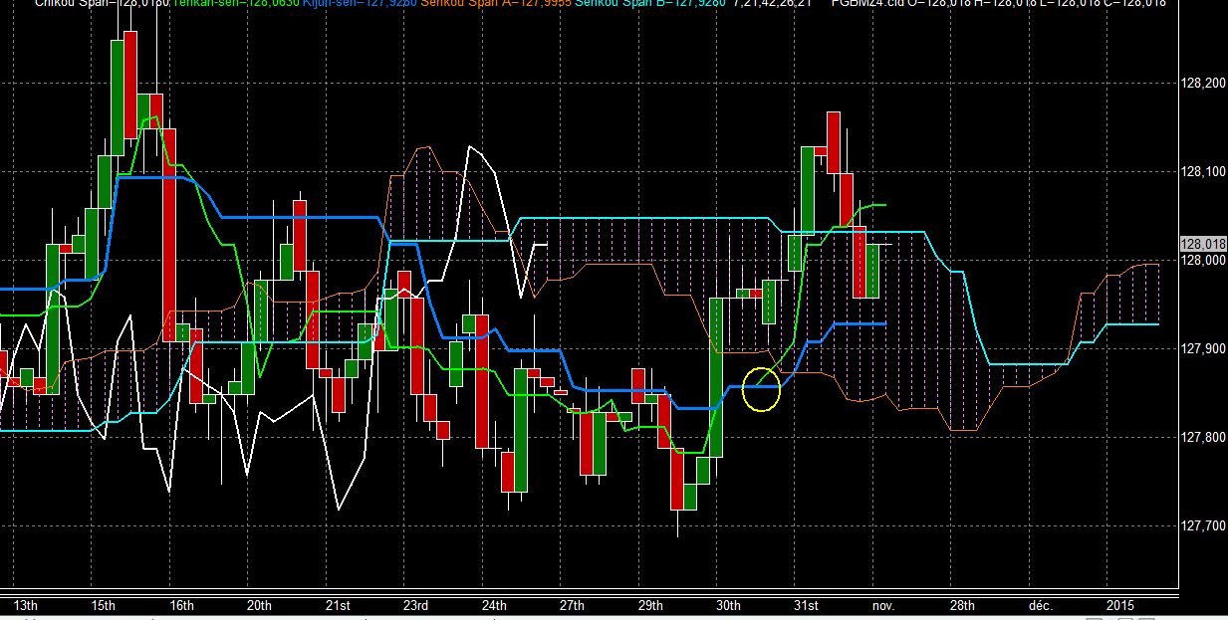
Task: Click the 128,100 price axis label
Action: point(1202,172)
